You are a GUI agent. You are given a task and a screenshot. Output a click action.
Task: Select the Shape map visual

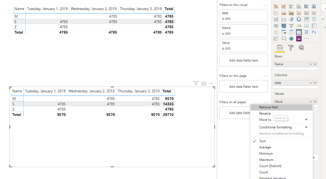284,26
